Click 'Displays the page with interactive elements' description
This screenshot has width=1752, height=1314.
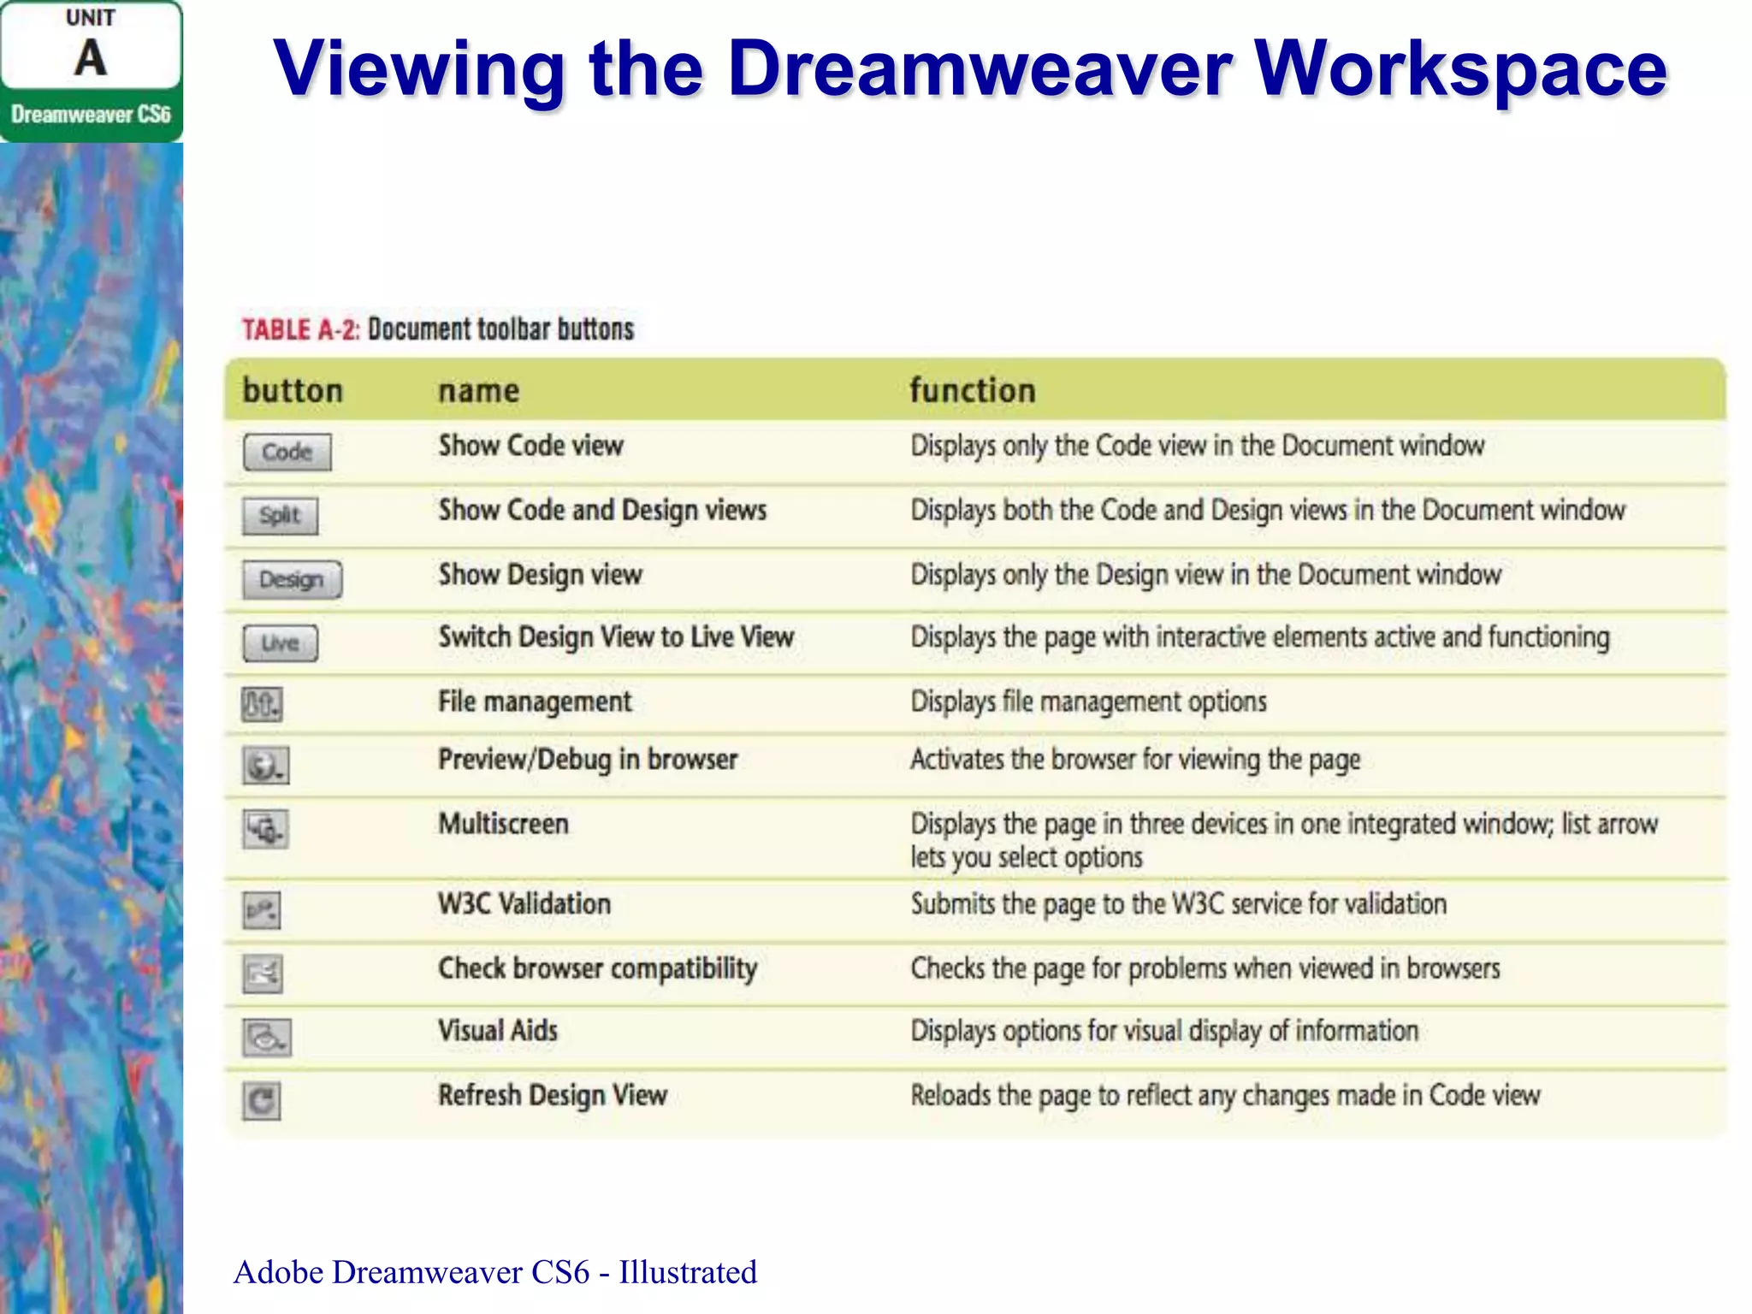pos(1260,637)
